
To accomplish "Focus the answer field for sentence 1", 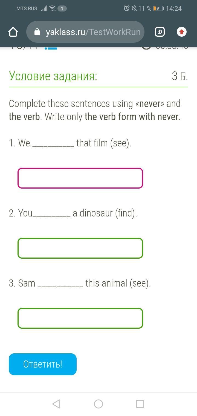I will 80,178.
